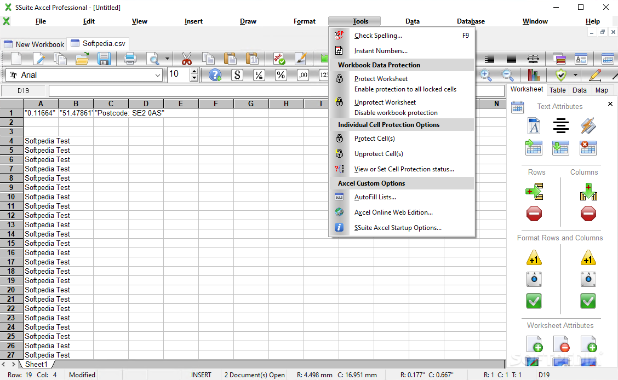Select column header B
Viewport: 618px width, 380px height.
tap(76, 103)
